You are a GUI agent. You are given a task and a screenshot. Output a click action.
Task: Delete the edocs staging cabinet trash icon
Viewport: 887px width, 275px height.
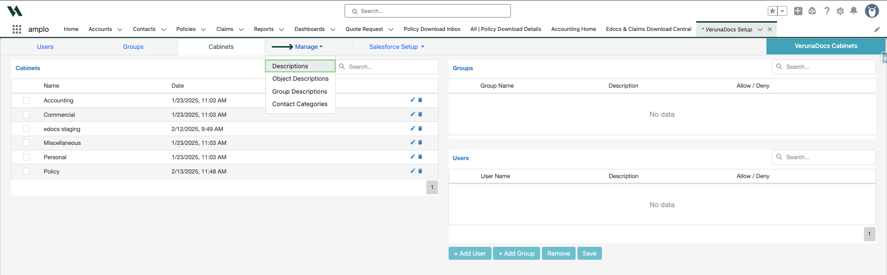click(x=420, y=128)
